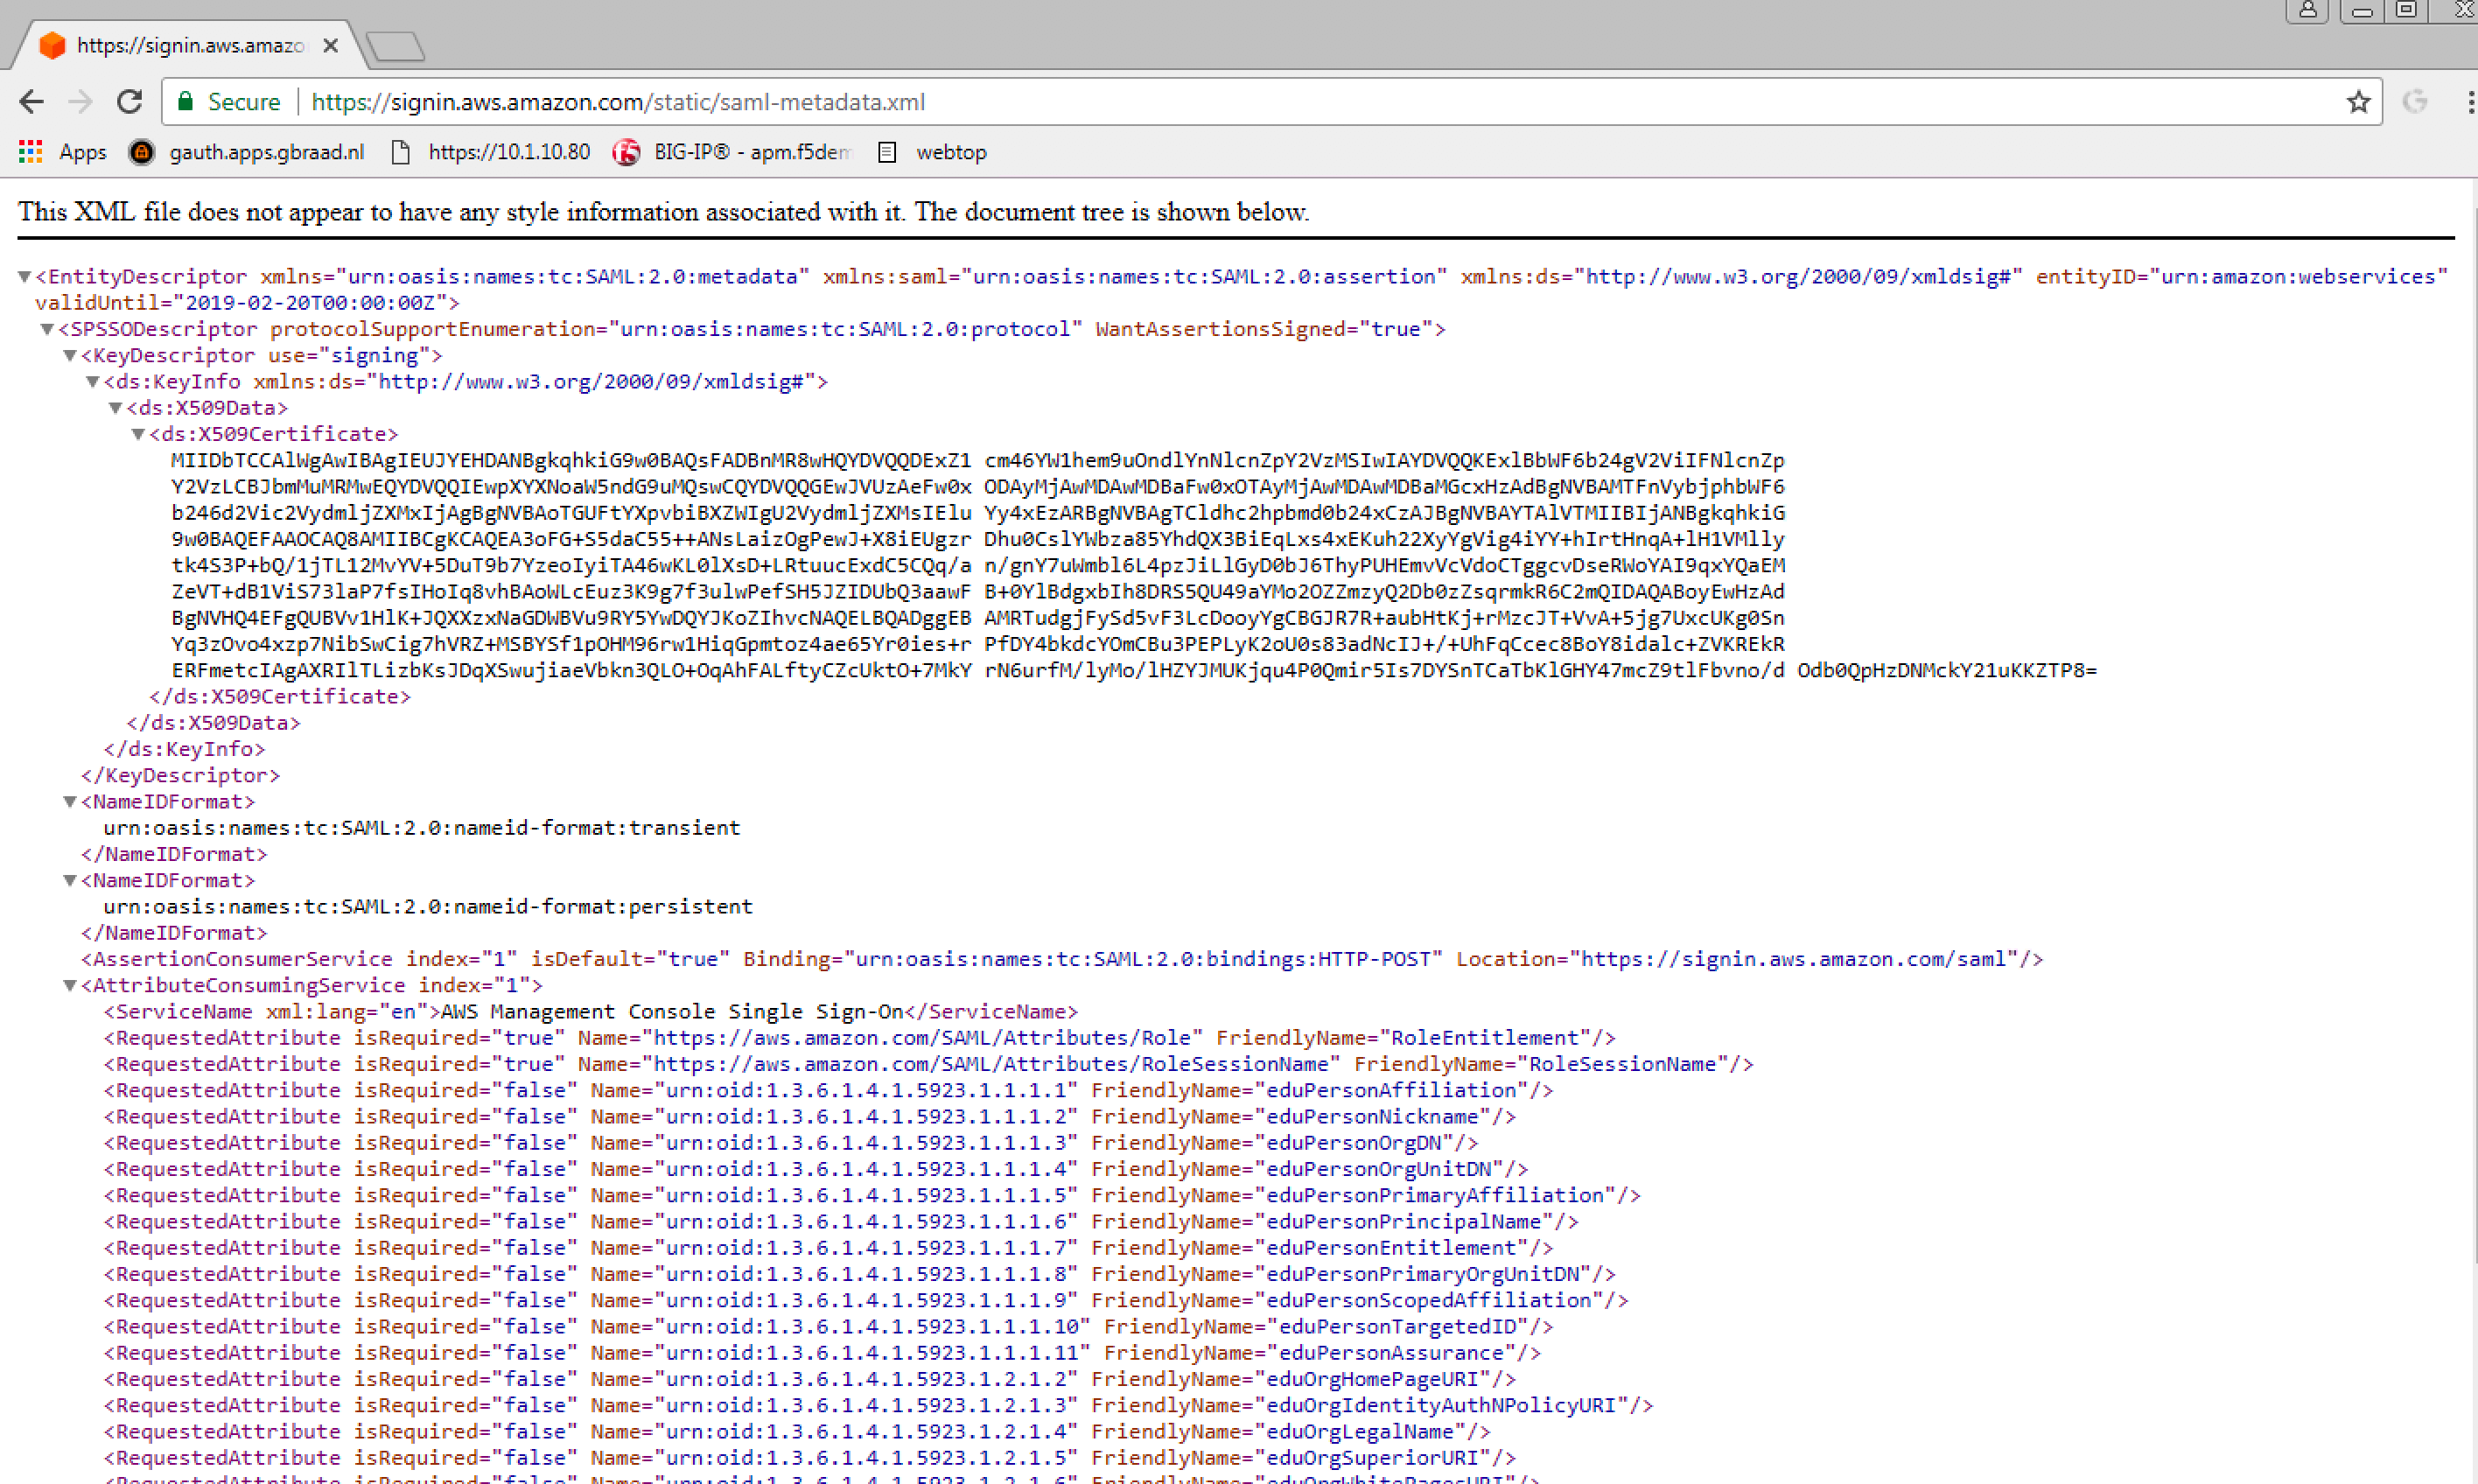Screen dimensions: 2478x1484
Task: Reload the saml-metadata.xml page
Action: tap(129, 102)
